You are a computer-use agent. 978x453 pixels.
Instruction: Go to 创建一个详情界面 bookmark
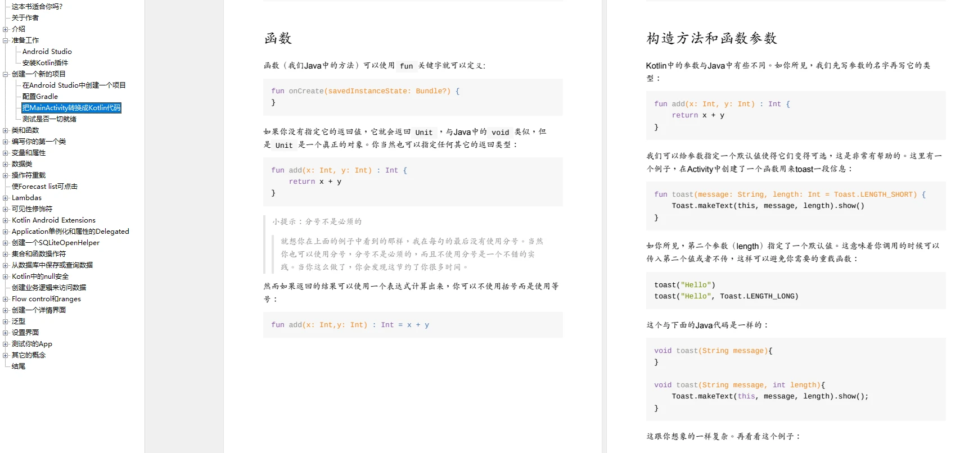pos(39,310)
